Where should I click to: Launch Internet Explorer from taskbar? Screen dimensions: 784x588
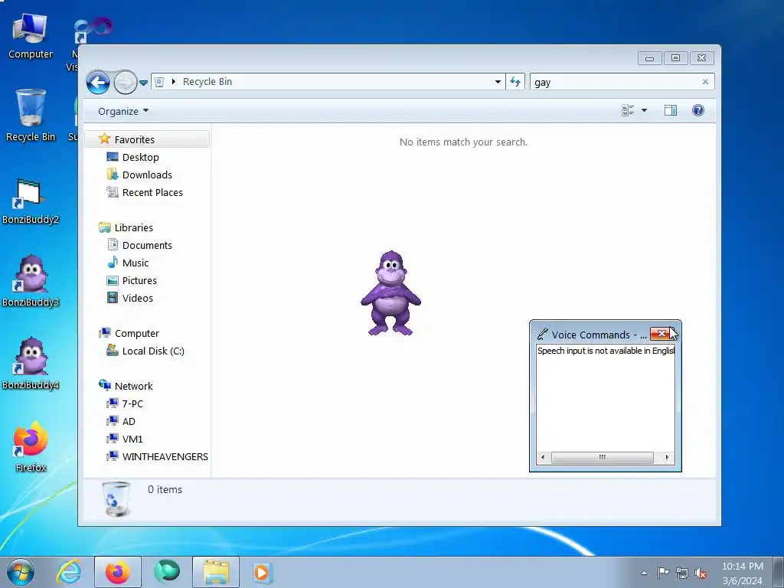point(68,573)
